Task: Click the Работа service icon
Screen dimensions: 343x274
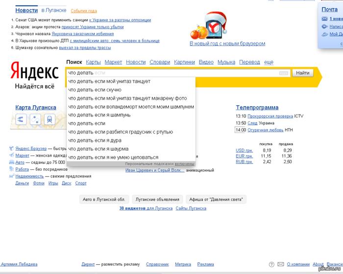Action: [x=12, y=169]
